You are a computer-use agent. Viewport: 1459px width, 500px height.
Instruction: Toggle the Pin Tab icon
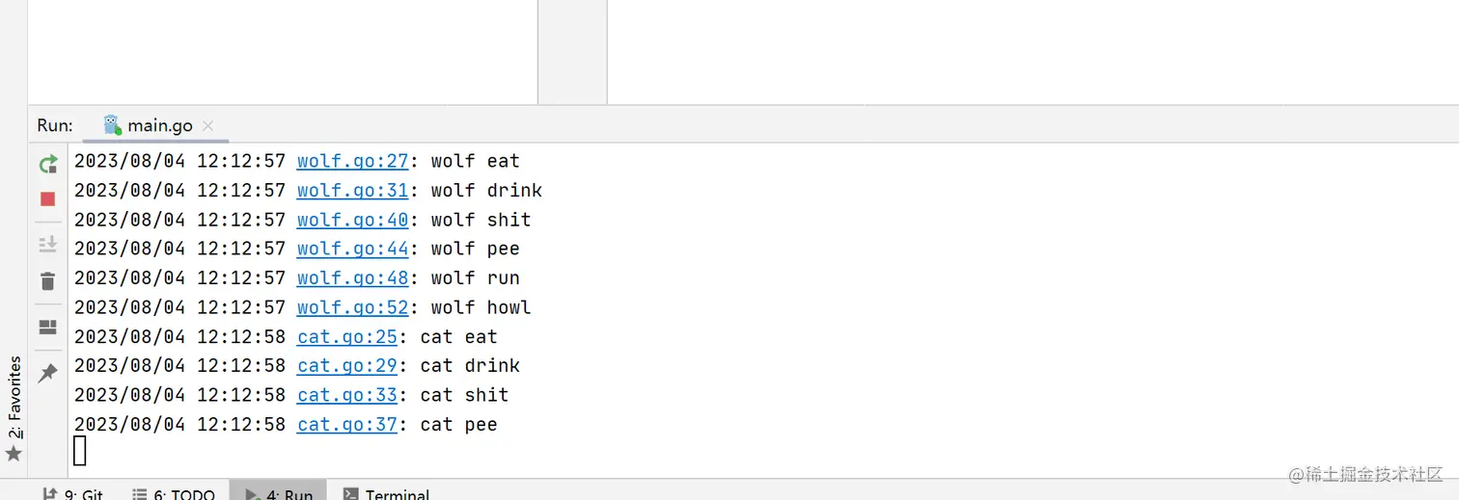click(x=47, y=374)
